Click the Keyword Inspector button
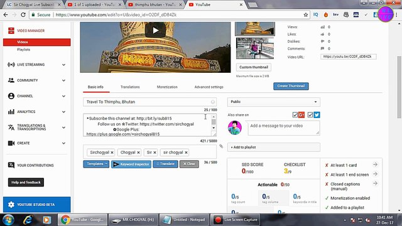 [x=131, y=164]
